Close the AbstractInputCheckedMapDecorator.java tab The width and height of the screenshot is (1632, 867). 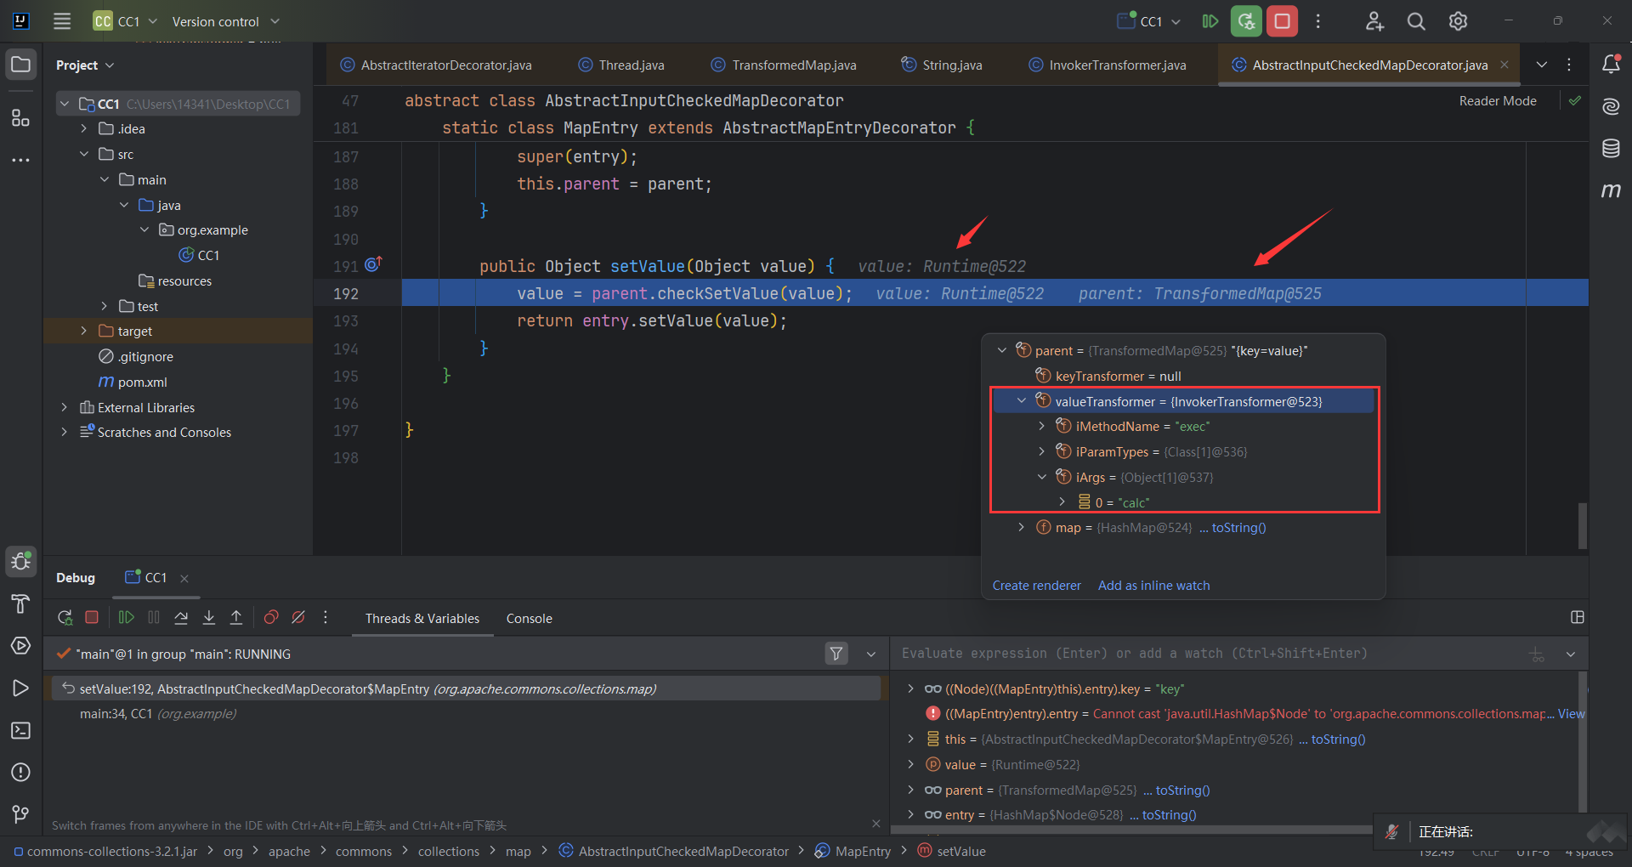[x=1504, y=65]
